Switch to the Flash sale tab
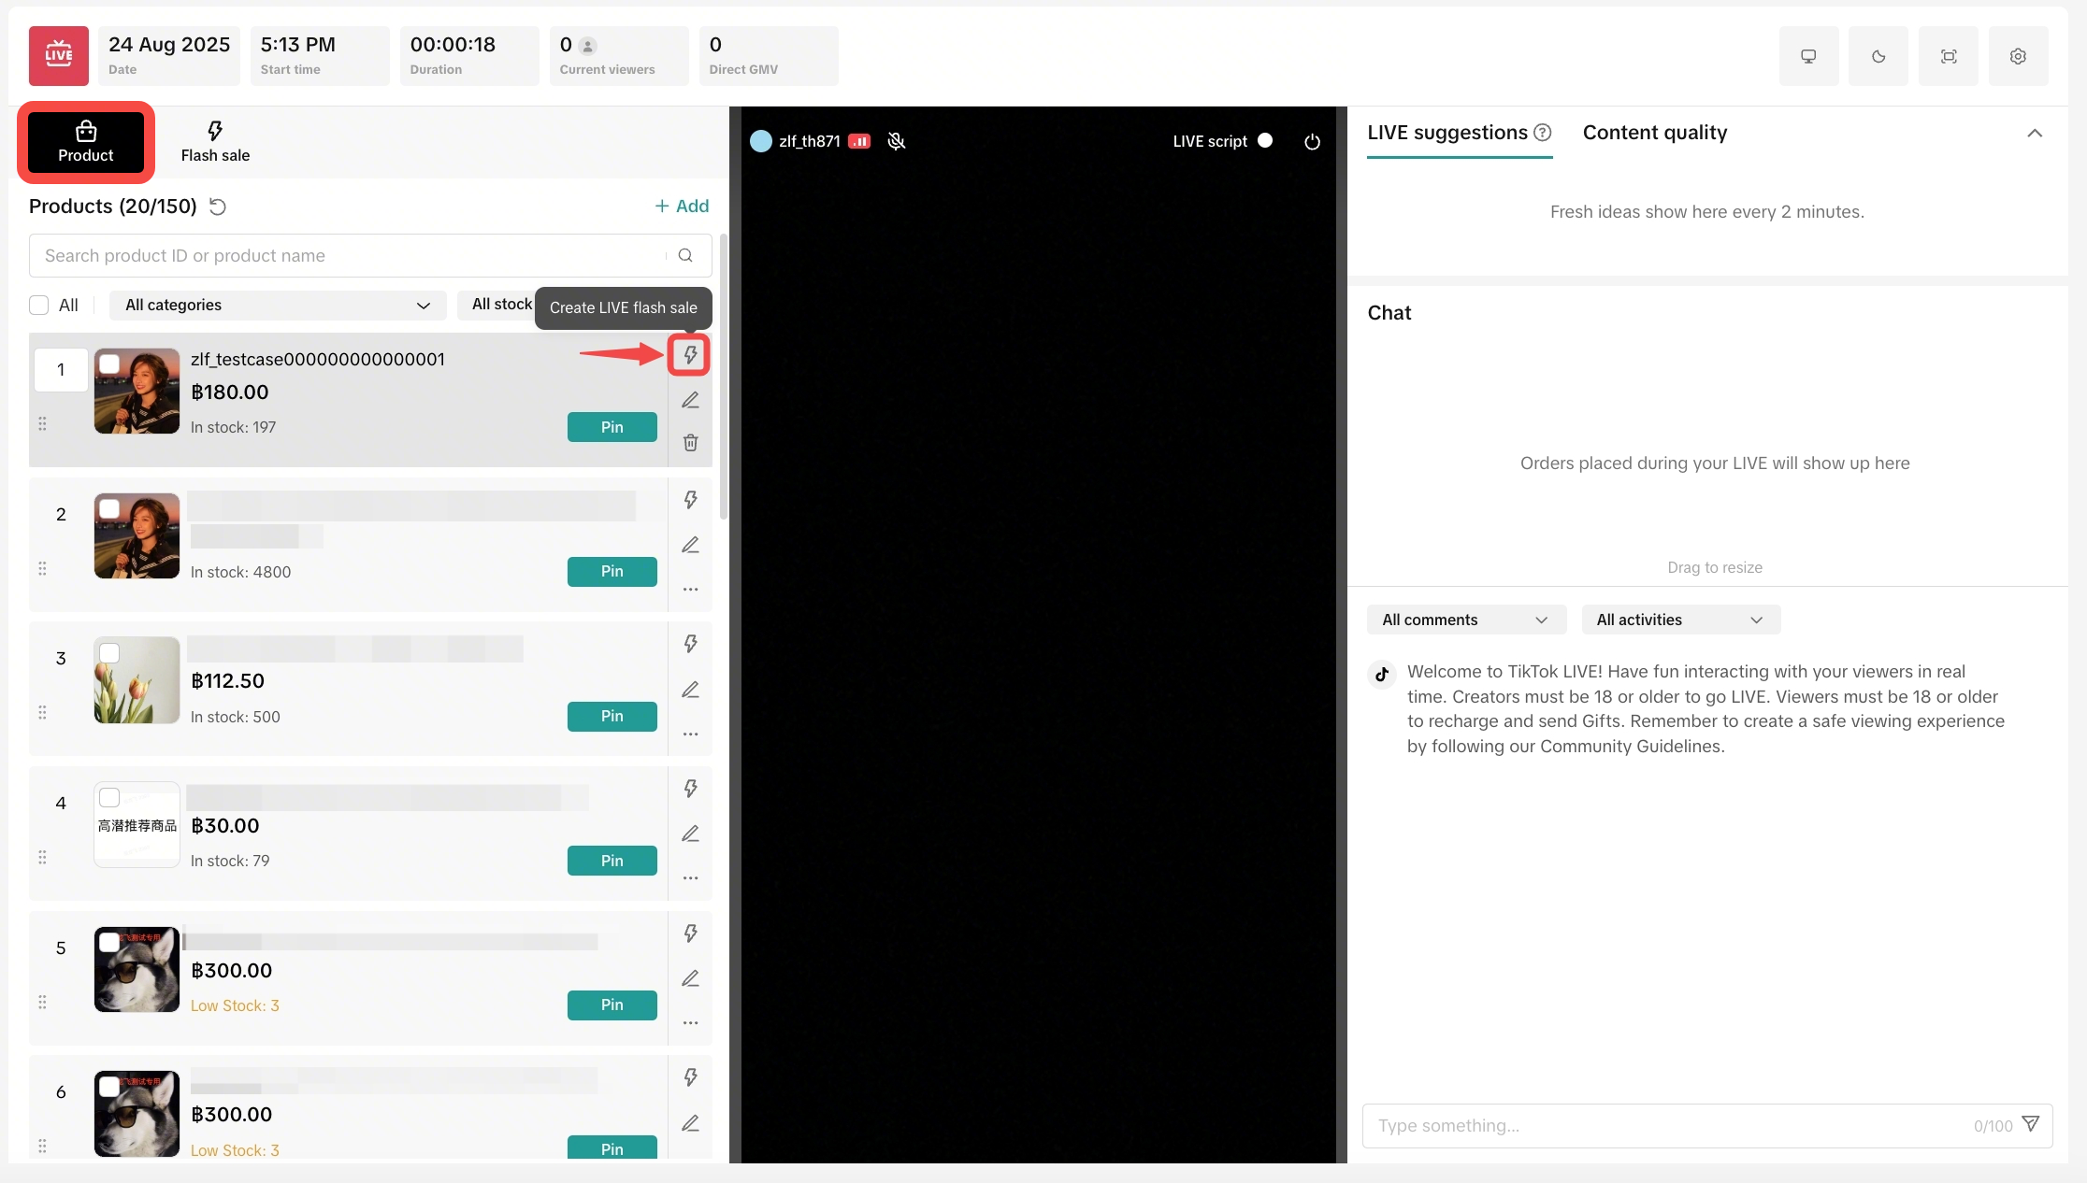The image size is (2087, 1183). tap(215, 142)
